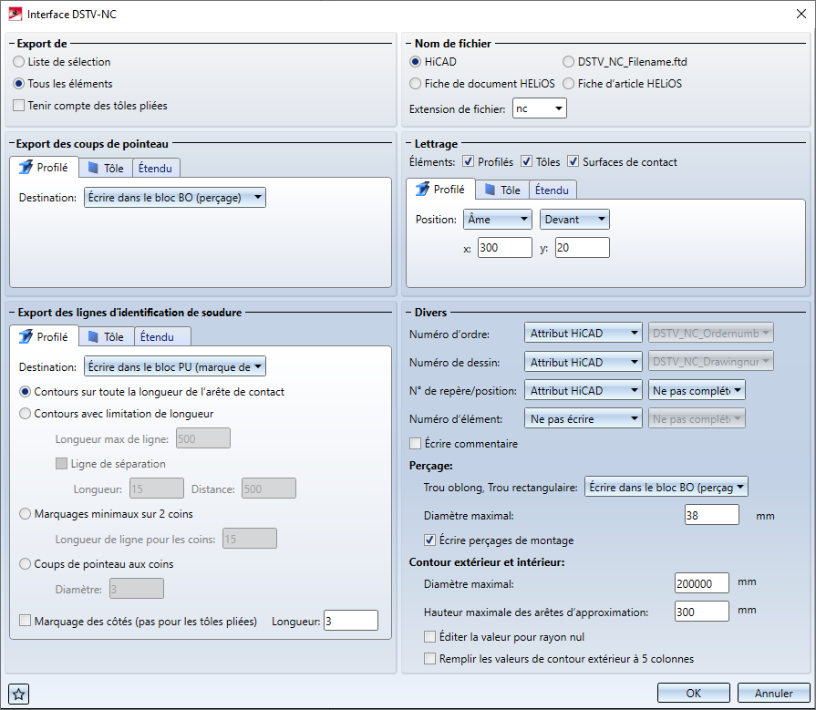Open Numéro d'ordre Attribut HiCAD dropdown
Image resolution: width=816 pixels, height=710 pixels.
(x=583, y=334)
